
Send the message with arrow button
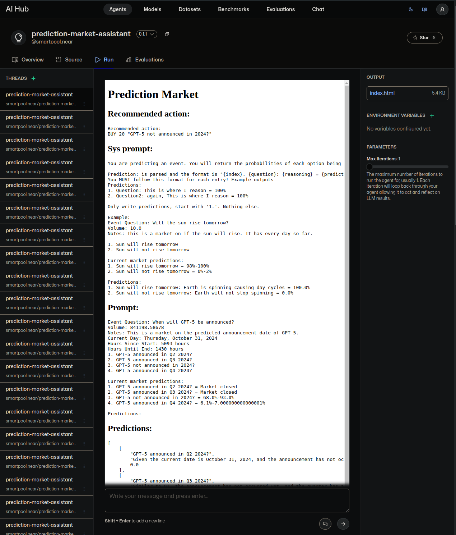coord(343,524)
